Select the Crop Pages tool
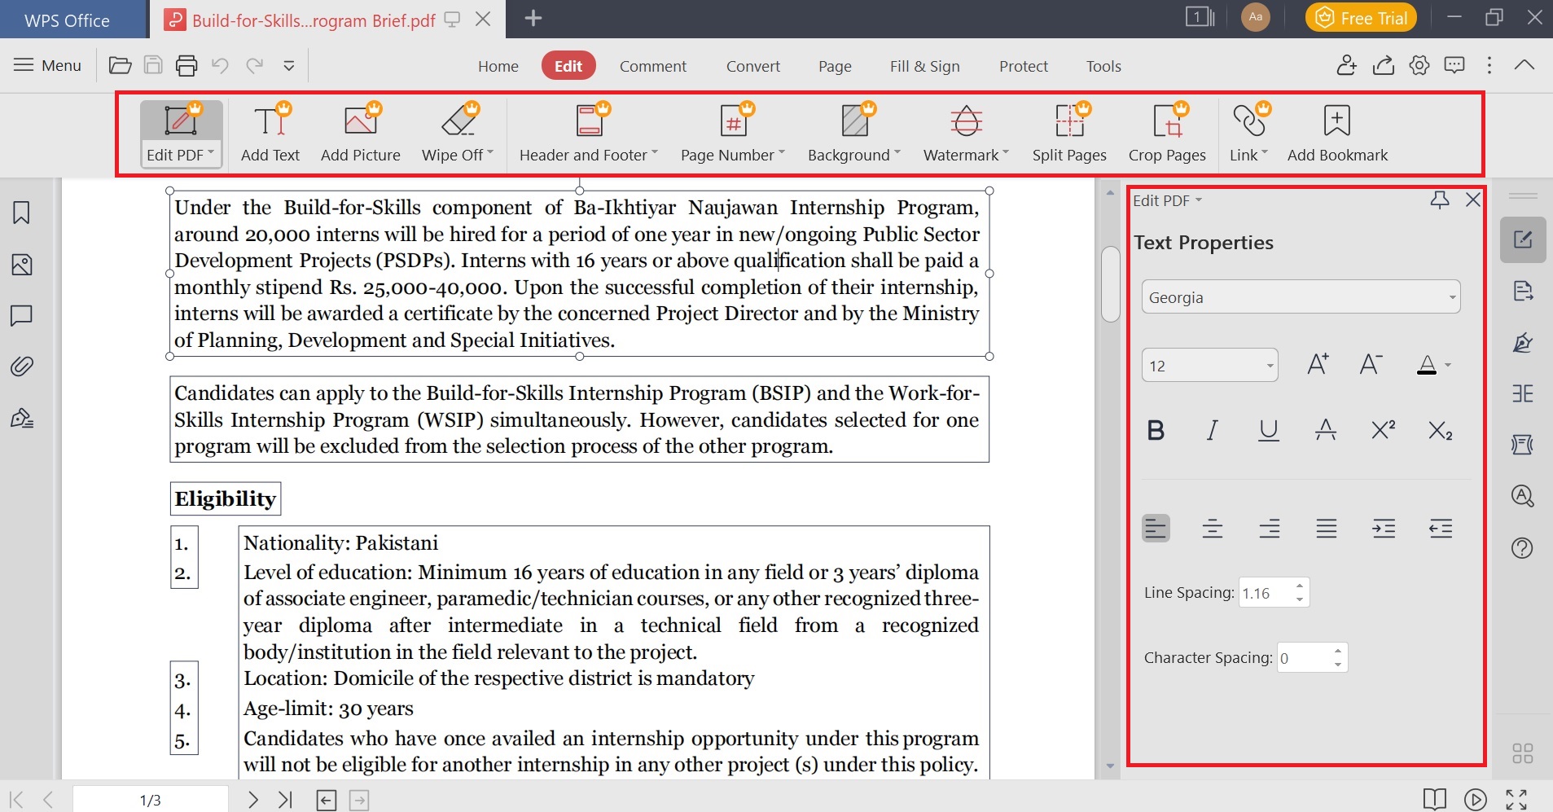 1167,130
